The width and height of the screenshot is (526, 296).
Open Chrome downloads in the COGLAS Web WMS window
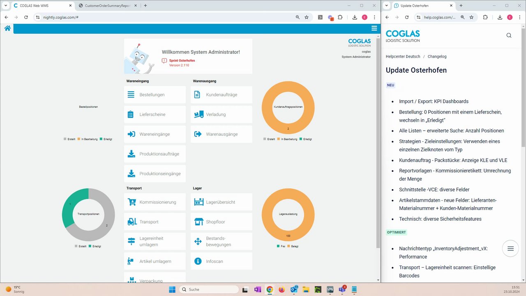coord(354,17)
